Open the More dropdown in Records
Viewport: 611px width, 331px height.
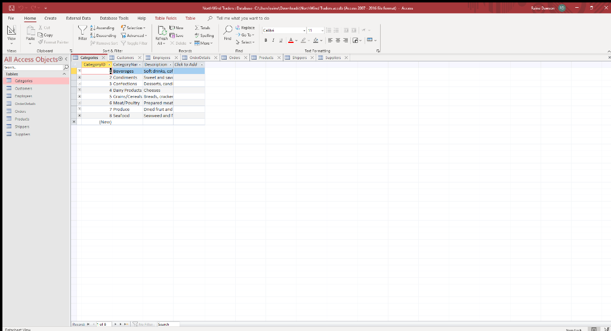point(204,43)
